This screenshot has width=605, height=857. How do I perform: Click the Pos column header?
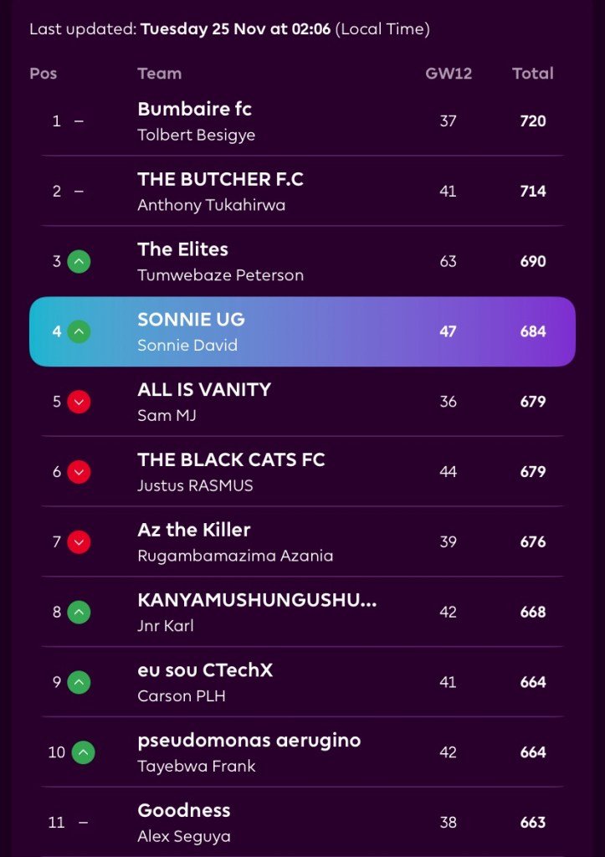44,74
